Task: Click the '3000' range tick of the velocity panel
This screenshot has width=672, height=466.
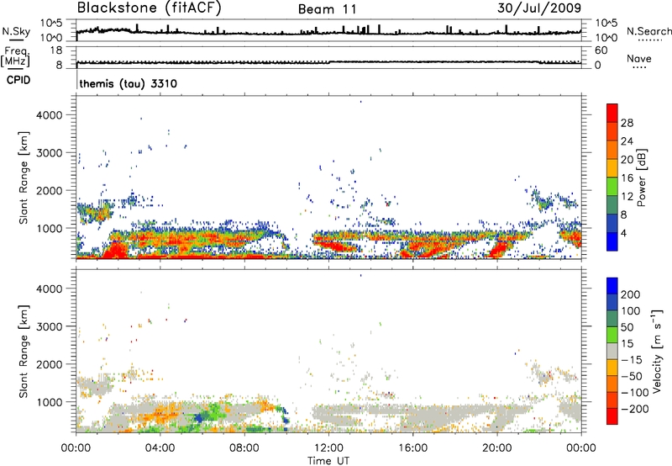Action: [x=49, y=326]
